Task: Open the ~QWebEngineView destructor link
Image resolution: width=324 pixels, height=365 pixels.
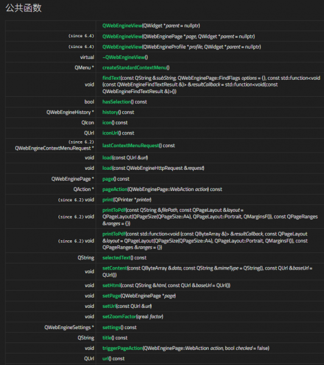Action: pyautogui.click(x=124, y=57)
